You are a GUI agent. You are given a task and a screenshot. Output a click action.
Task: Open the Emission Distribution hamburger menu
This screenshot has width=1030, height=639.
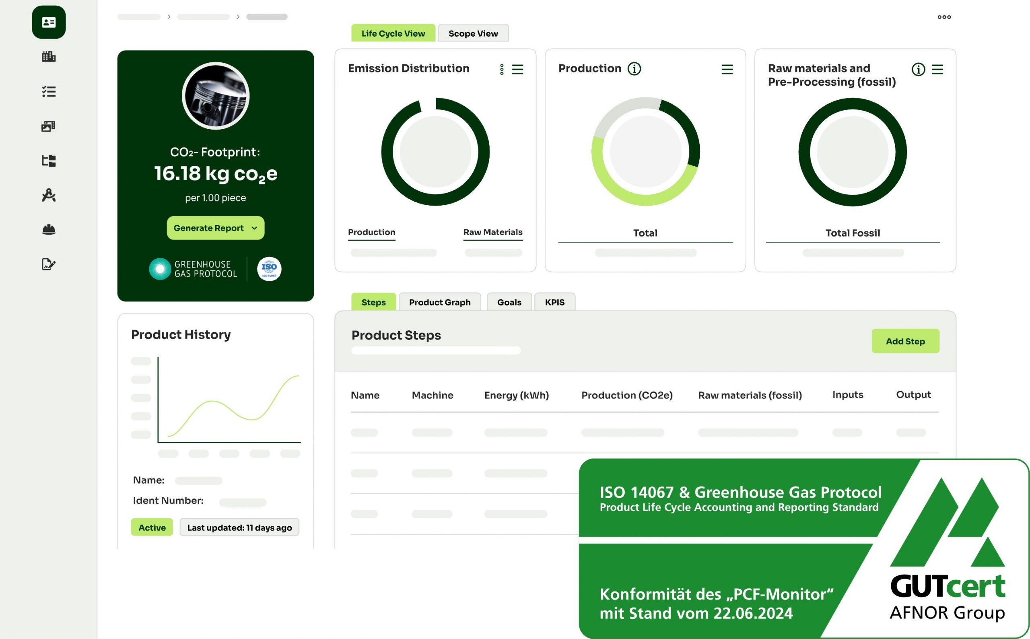click(x=517, y=69)
